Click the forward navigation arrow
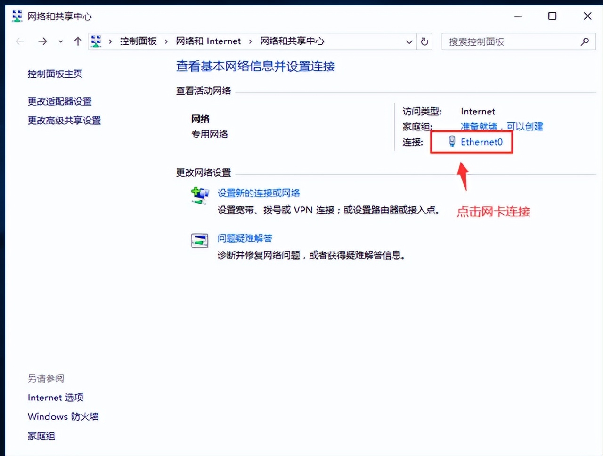 42,41
